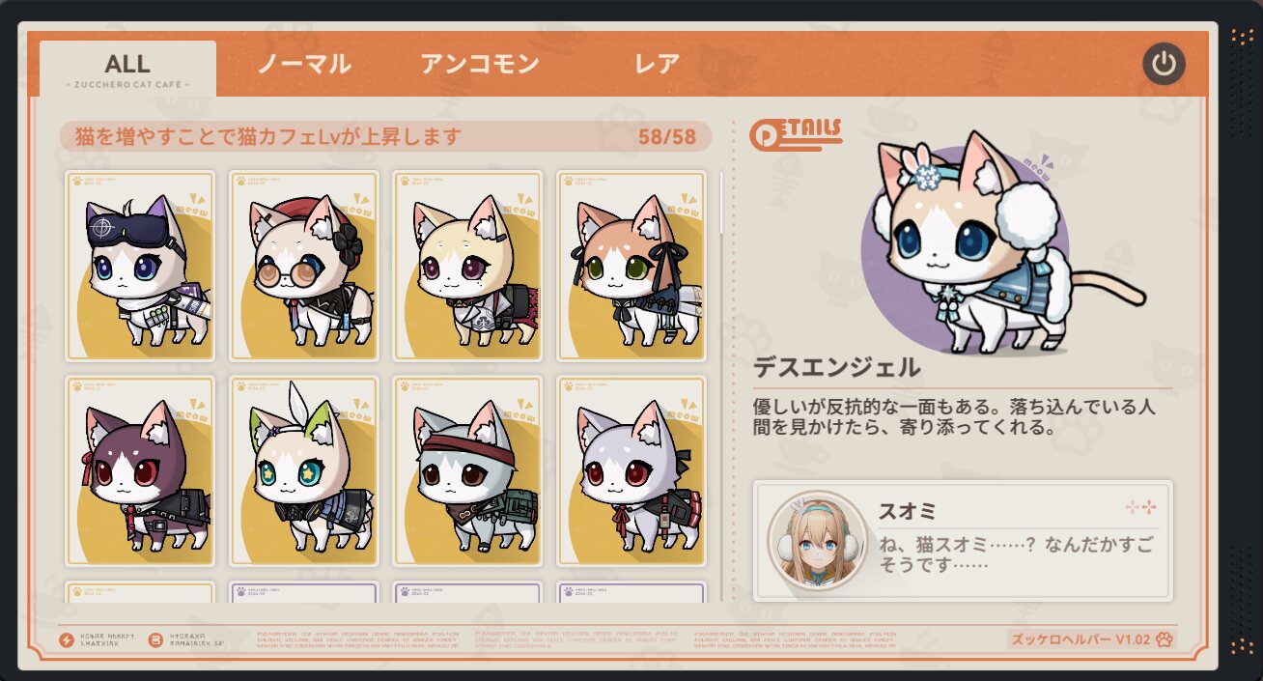Click the storage box icon in footer
Viewport: 1263px width, 681px height.
[x=154, y=639]
